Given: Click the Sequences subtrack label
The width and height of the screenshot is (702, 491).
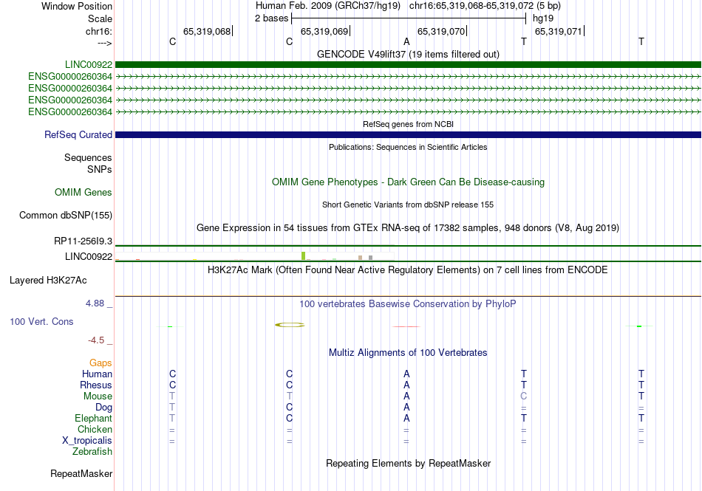Looking at the screenshot, I should pyautogui.click(x=88, y=157).
